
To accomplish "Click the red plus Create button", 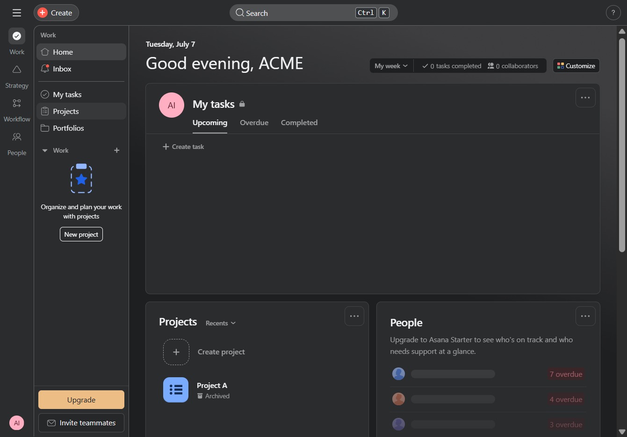I will [56, 13].
